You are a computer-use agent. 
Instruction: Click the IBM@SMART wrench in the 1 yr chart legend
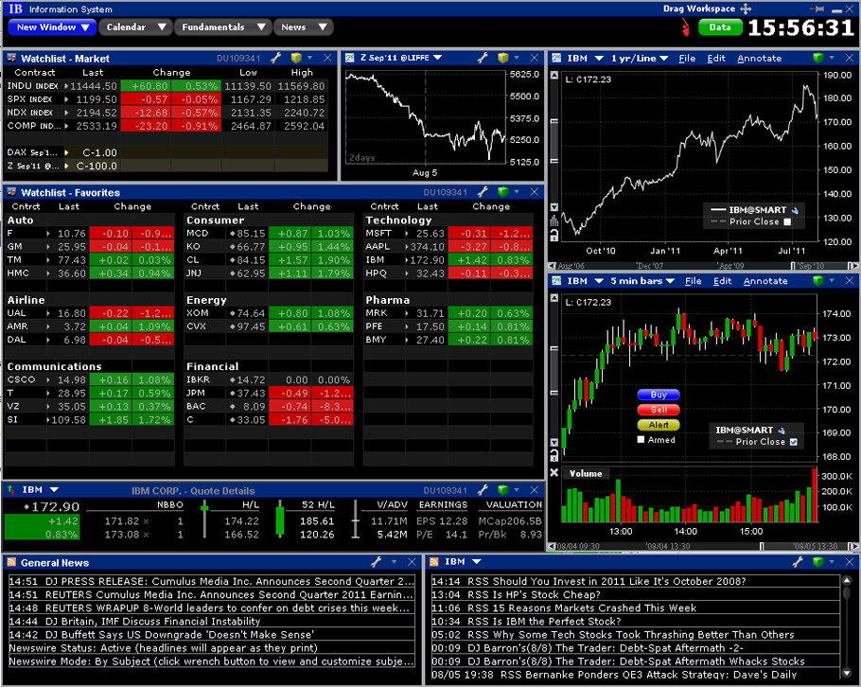pos(794,210)
